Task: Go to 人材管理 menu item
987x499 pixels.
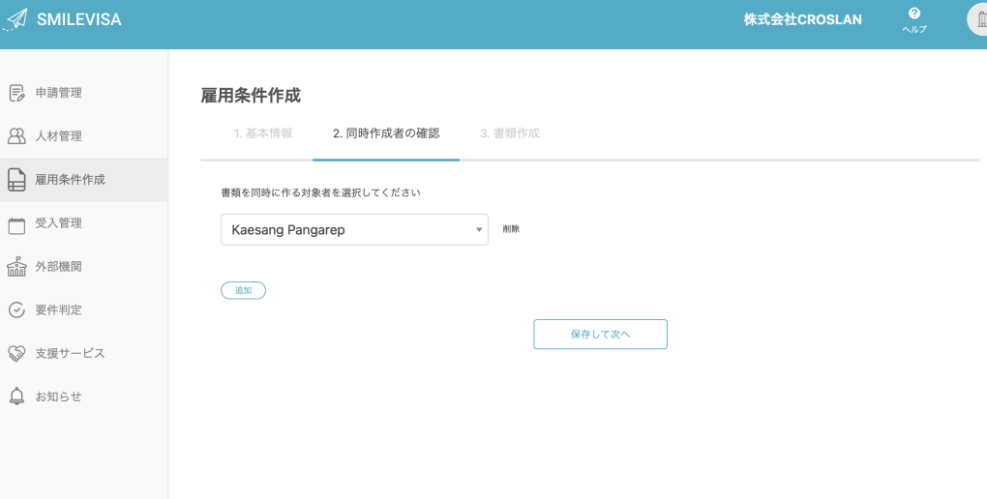Action: 58,136
